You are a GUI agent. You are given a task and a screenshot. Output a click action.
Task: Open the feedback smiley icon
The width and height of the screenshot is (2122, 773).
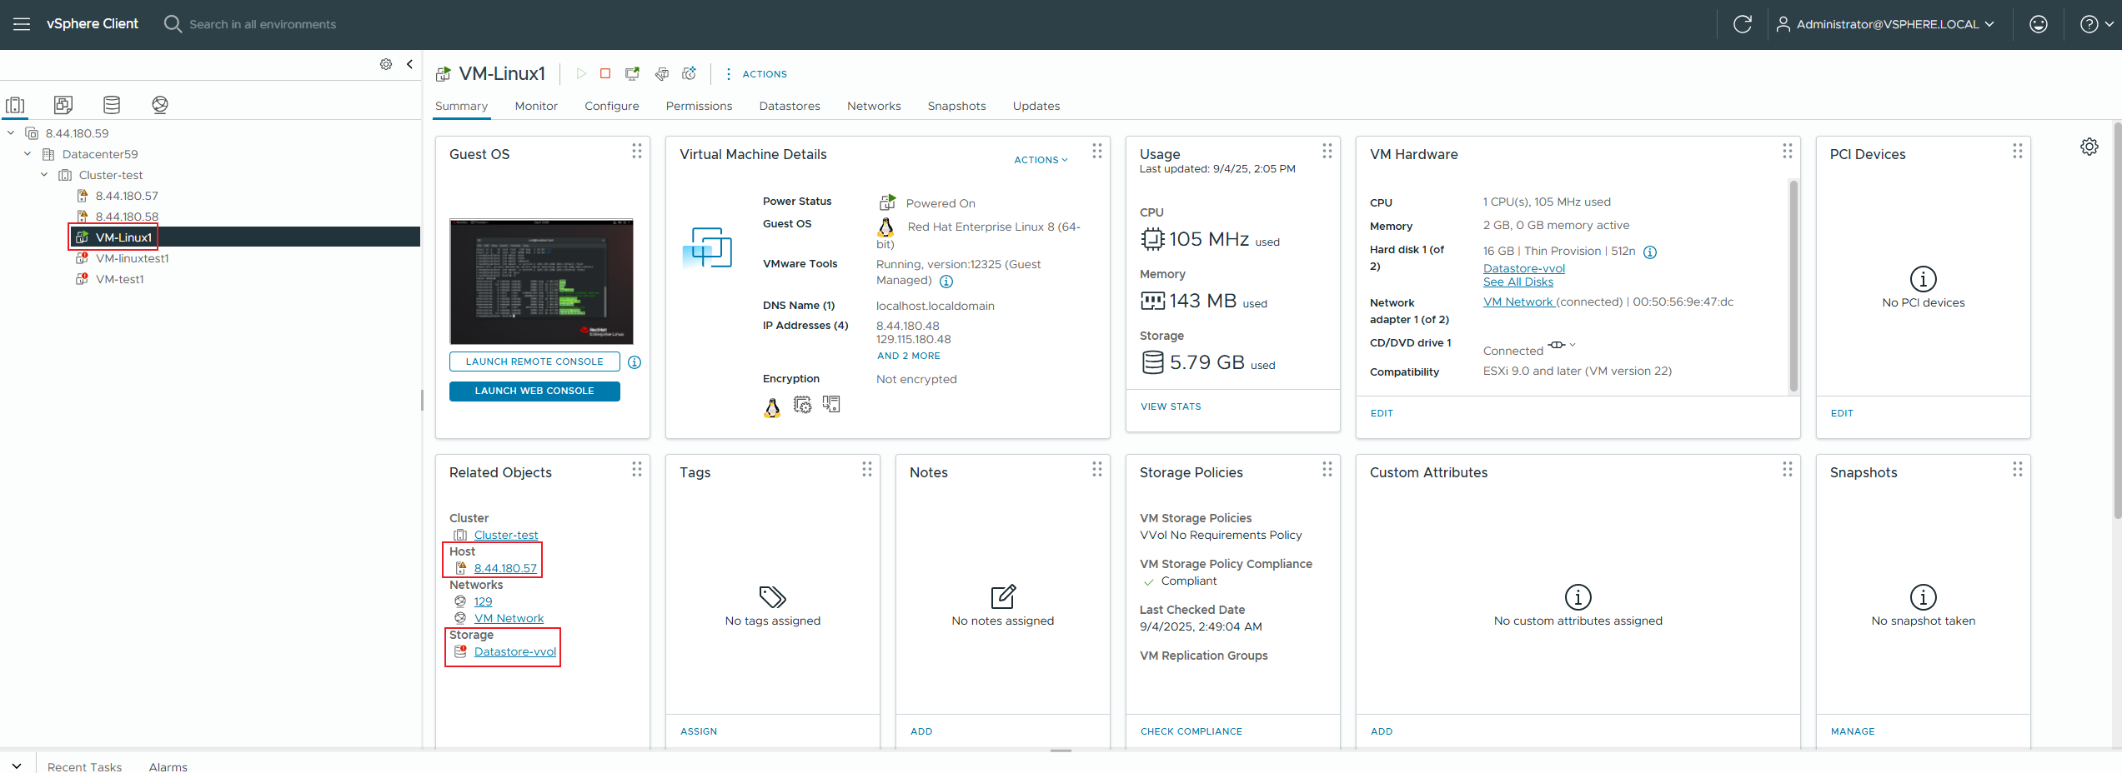[2038, 24]
